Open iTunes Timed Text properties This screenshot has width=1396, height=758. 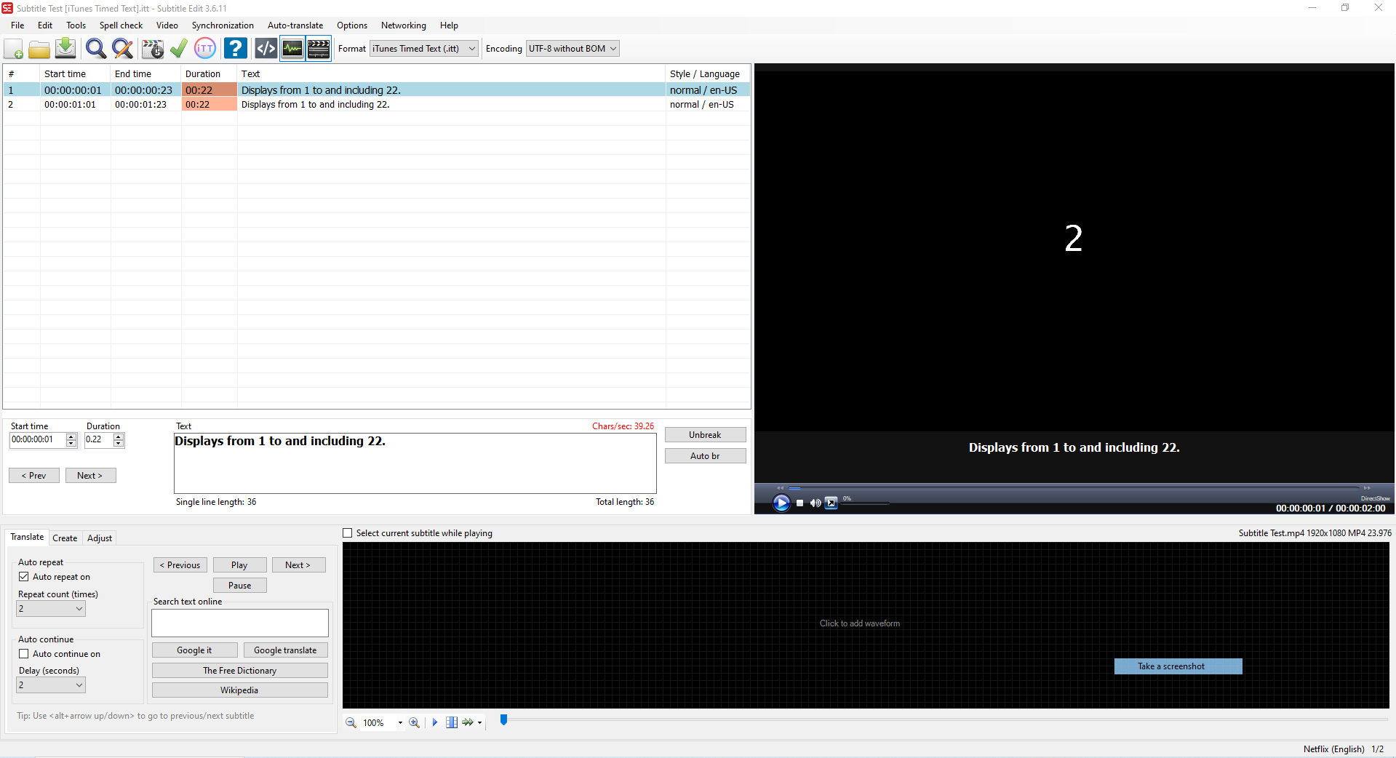(x=205, y=48)
